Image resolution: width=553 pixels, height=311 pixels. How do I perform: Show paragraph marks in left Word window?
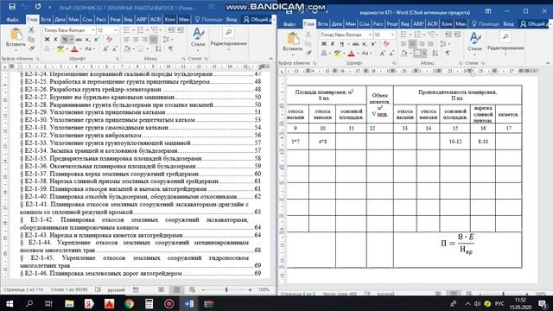point(171,49)
